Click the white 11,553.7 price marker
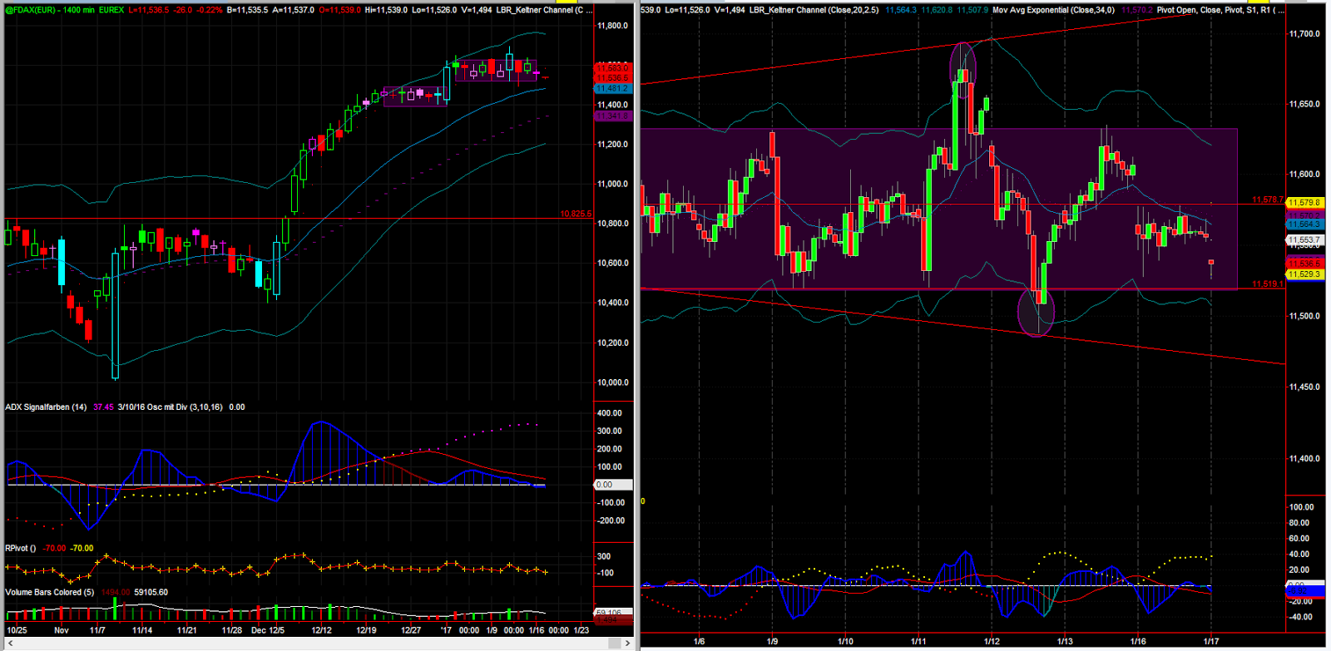This screenshot has width=1331, height=651. 1304,240
